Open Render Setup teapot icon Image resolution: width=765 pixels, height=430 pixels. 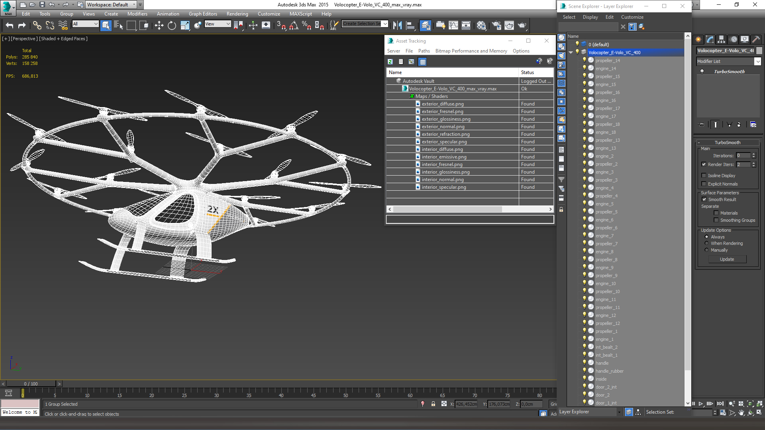point(496,25)
